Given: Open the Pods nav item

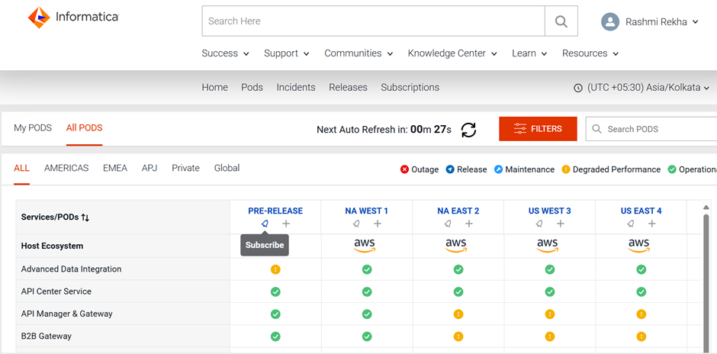Looking at the screenshot, I should (252, 88).
